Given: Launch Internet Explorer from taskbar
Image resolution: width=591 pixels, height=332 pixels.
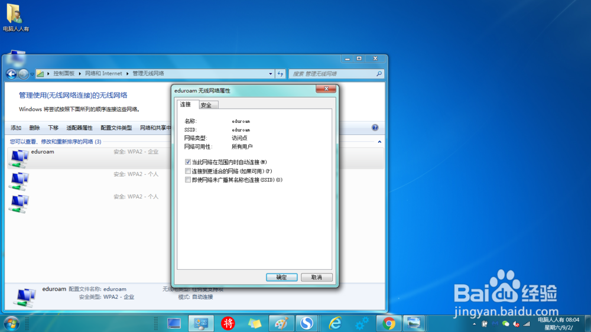Looking at the screenshot, I should (335, 323).
